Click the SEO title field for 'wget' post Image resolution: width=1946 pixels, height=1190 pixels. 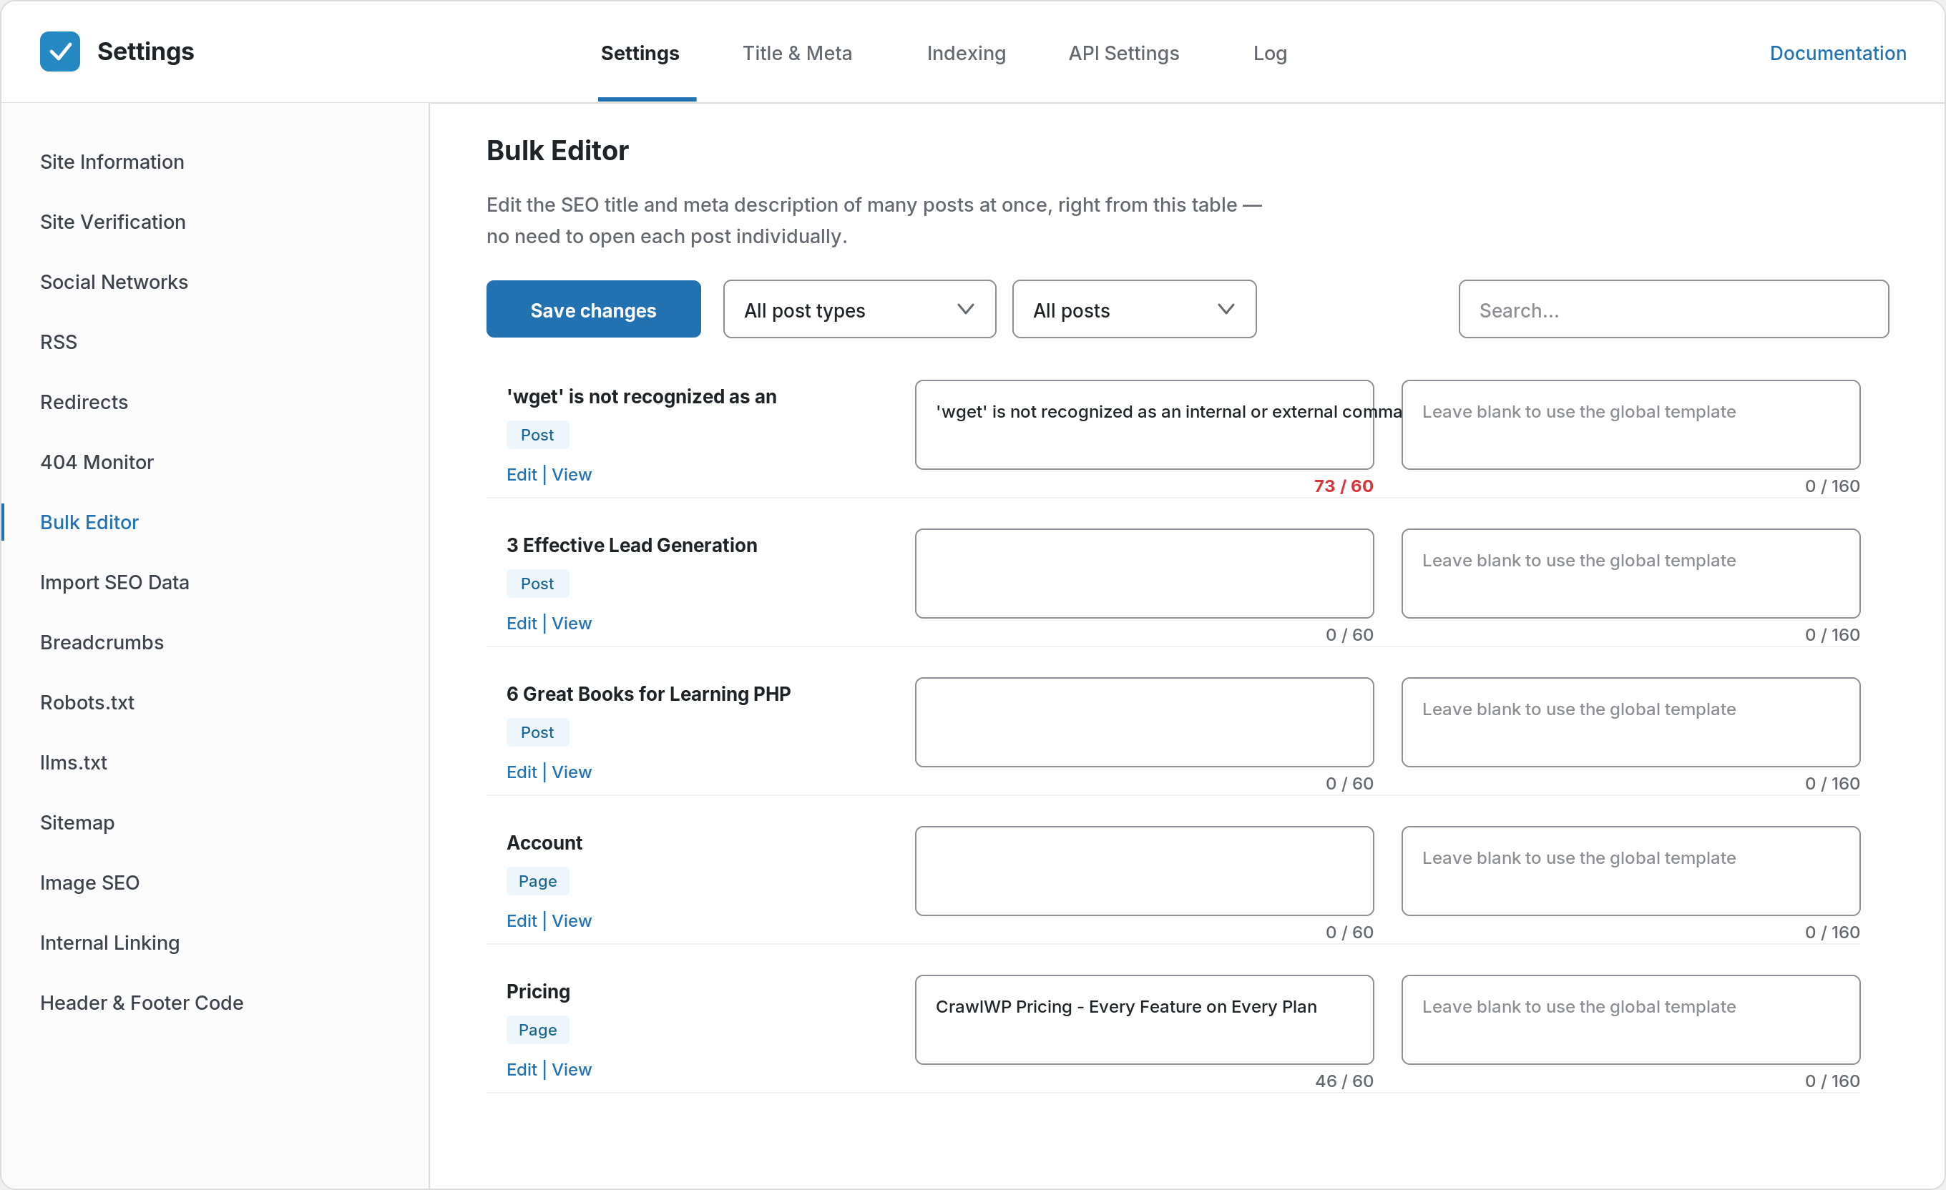click(x=1145, y=425)
